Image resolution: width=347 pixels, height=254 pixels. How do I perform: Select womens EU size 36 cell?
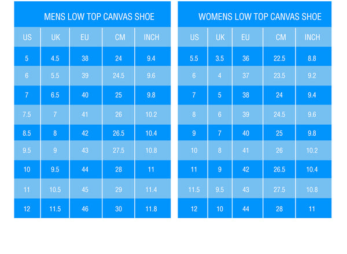pyautogui.click(x=246, y=58)
